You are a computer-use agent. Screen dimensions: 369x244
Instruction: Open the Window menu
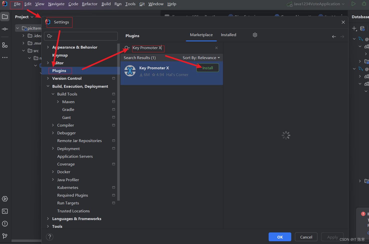coord(156,4)
